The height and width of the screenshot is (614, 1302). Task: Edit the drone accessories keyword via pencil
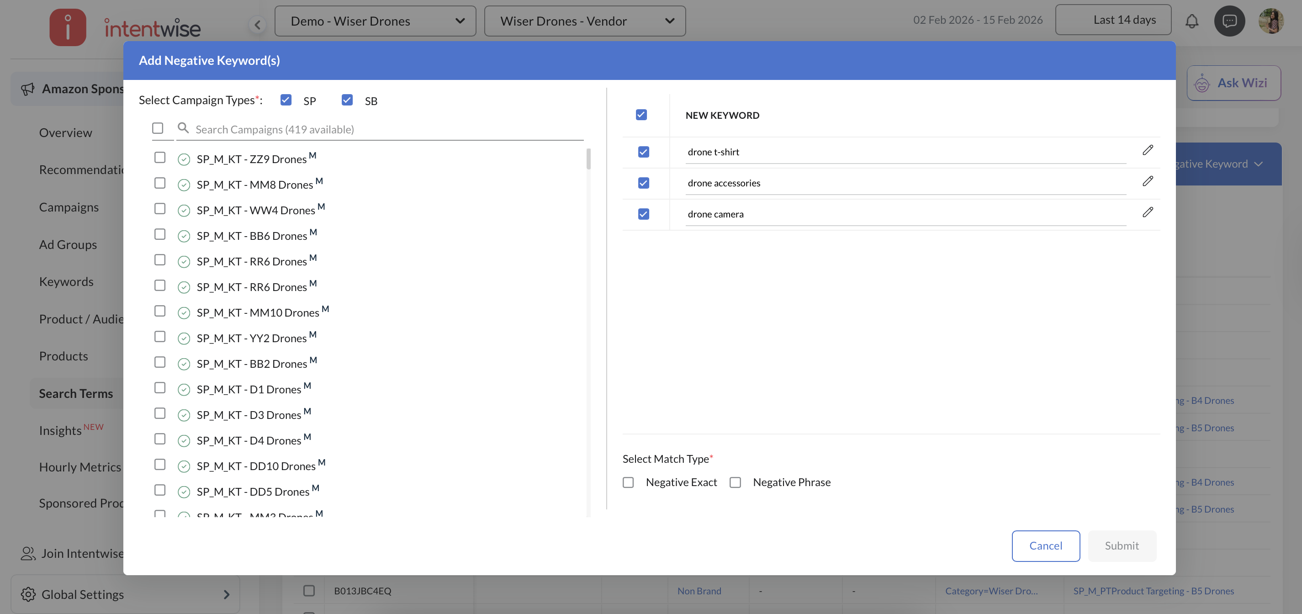tap(1147, 181)
